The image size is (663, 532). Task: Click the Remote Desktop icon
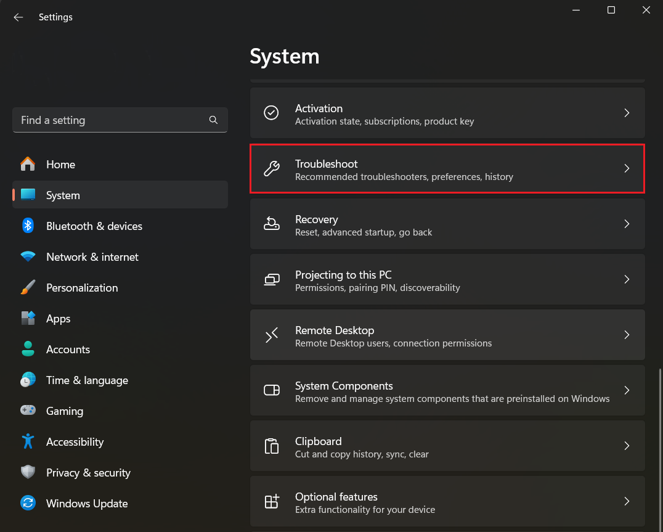coord(271,335)
